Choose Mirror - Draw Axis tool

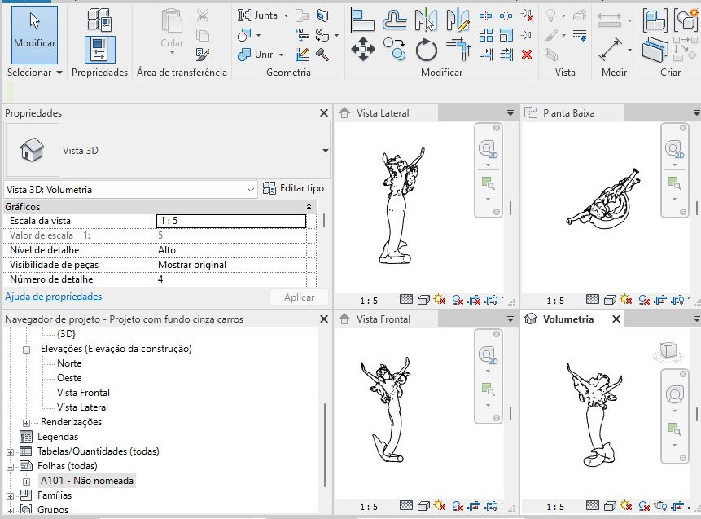tap(458, 20)
